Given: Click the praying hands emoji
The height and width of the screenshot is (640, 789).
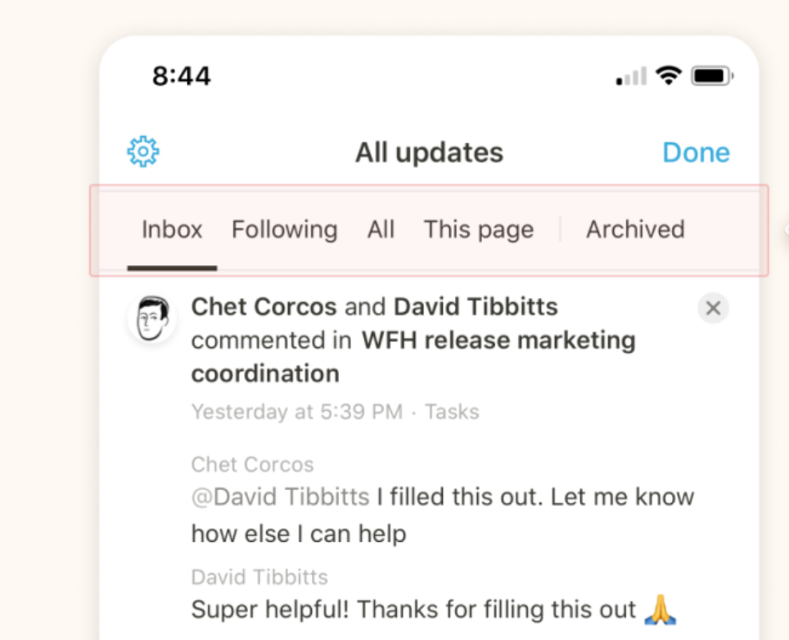Looking at the screenshot, I should coord(663,610).
